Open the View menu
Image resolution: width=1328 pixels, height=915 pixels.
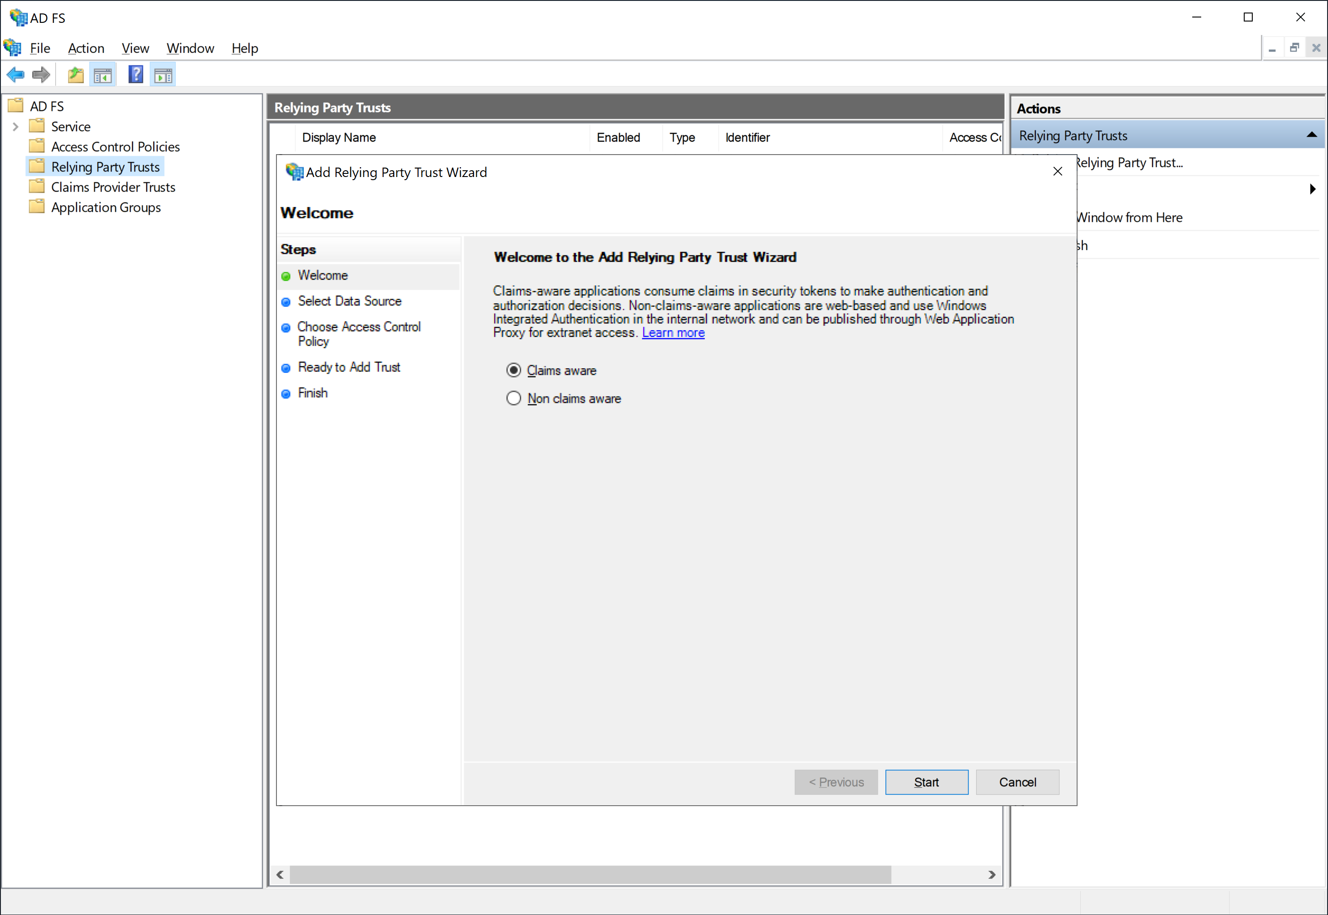(135, 48)
